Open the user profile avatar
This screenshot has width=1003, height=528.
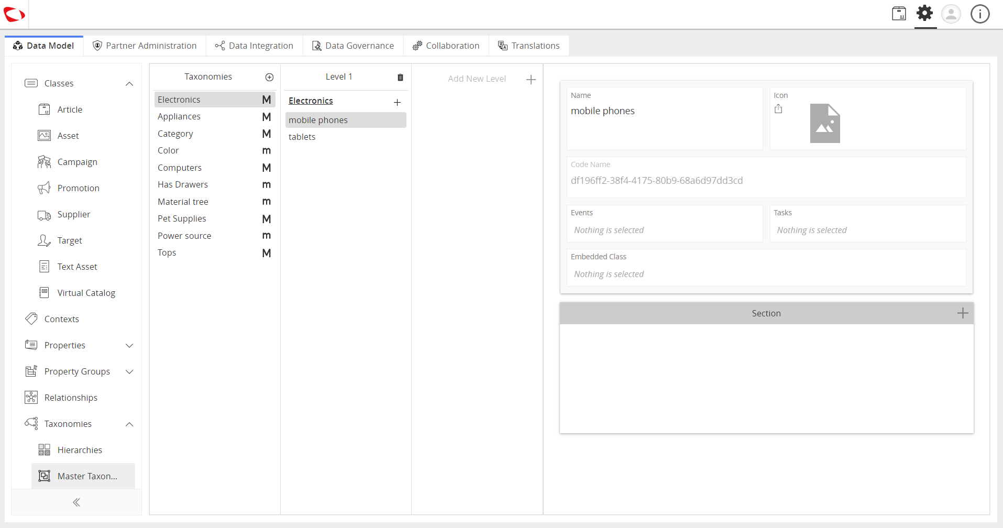point(951,14)
